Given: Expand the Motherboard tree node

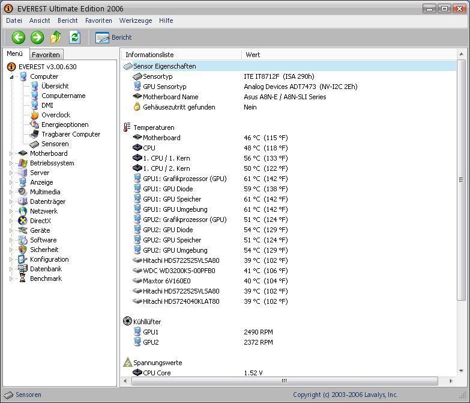Looking at the screenshot, I should (x=11, y=153).
